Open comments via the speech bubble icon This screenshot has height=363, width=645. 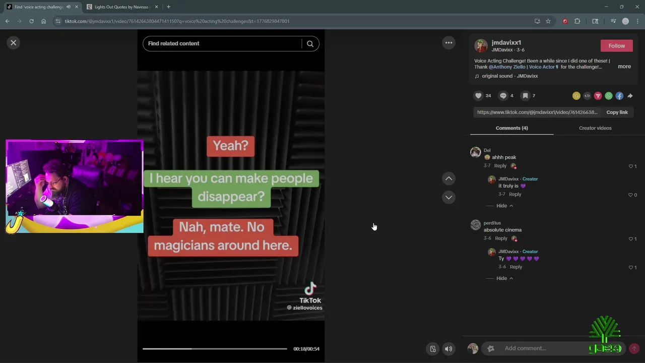pos(503,96)
